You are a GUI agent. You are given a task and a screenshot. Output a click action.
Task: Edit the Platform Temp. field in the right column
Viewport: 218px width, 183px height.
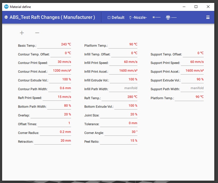pos(189,97)
